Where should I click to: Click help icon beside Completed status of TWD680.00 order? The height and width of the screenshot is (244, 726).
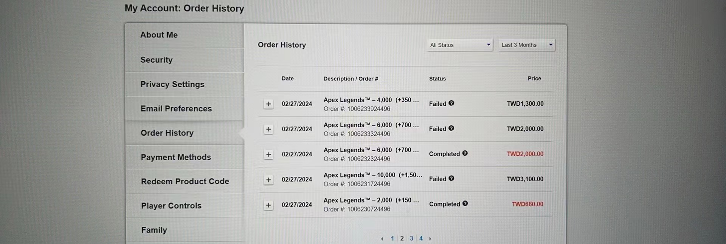point(465,204)
